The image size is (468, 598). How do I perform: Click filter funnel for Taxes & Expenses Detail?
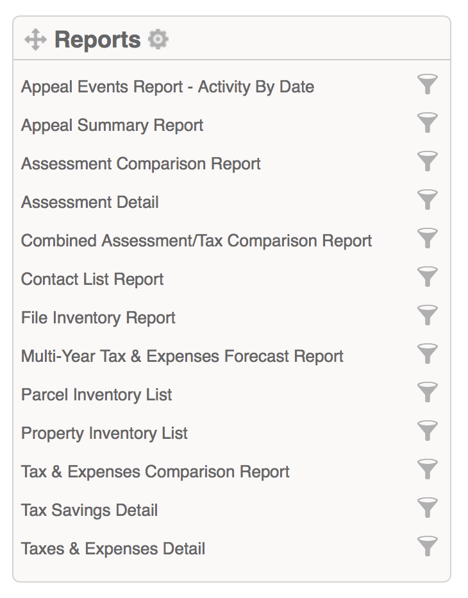coord(427,547)
